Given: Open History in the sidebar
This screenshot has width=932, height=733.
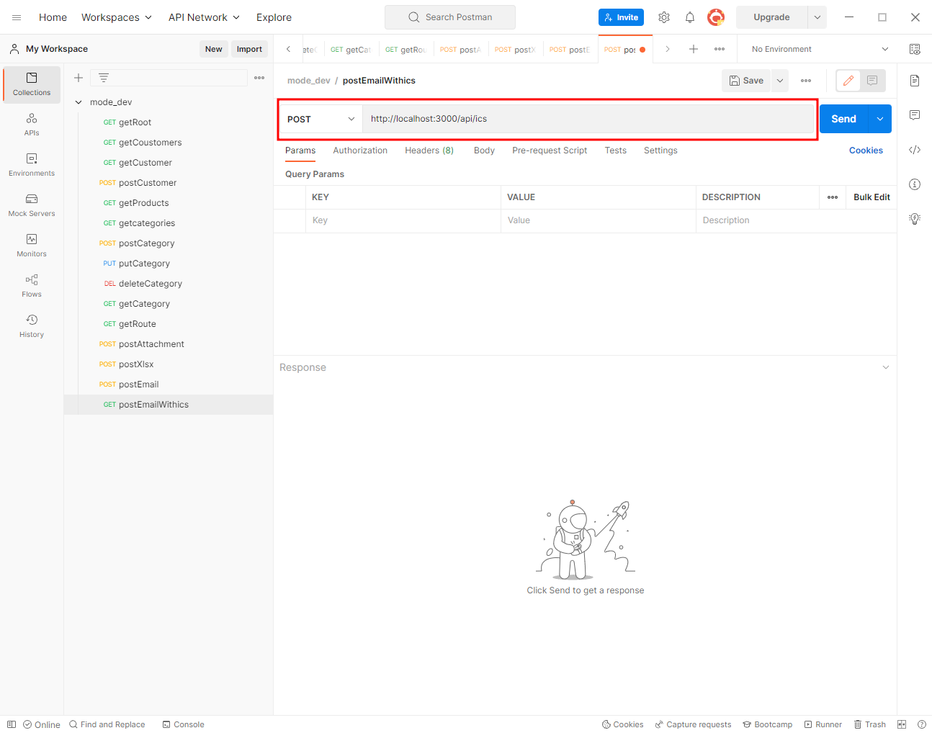Looking at the screenshot, I should pyautogui.click(x=32, y=326).
